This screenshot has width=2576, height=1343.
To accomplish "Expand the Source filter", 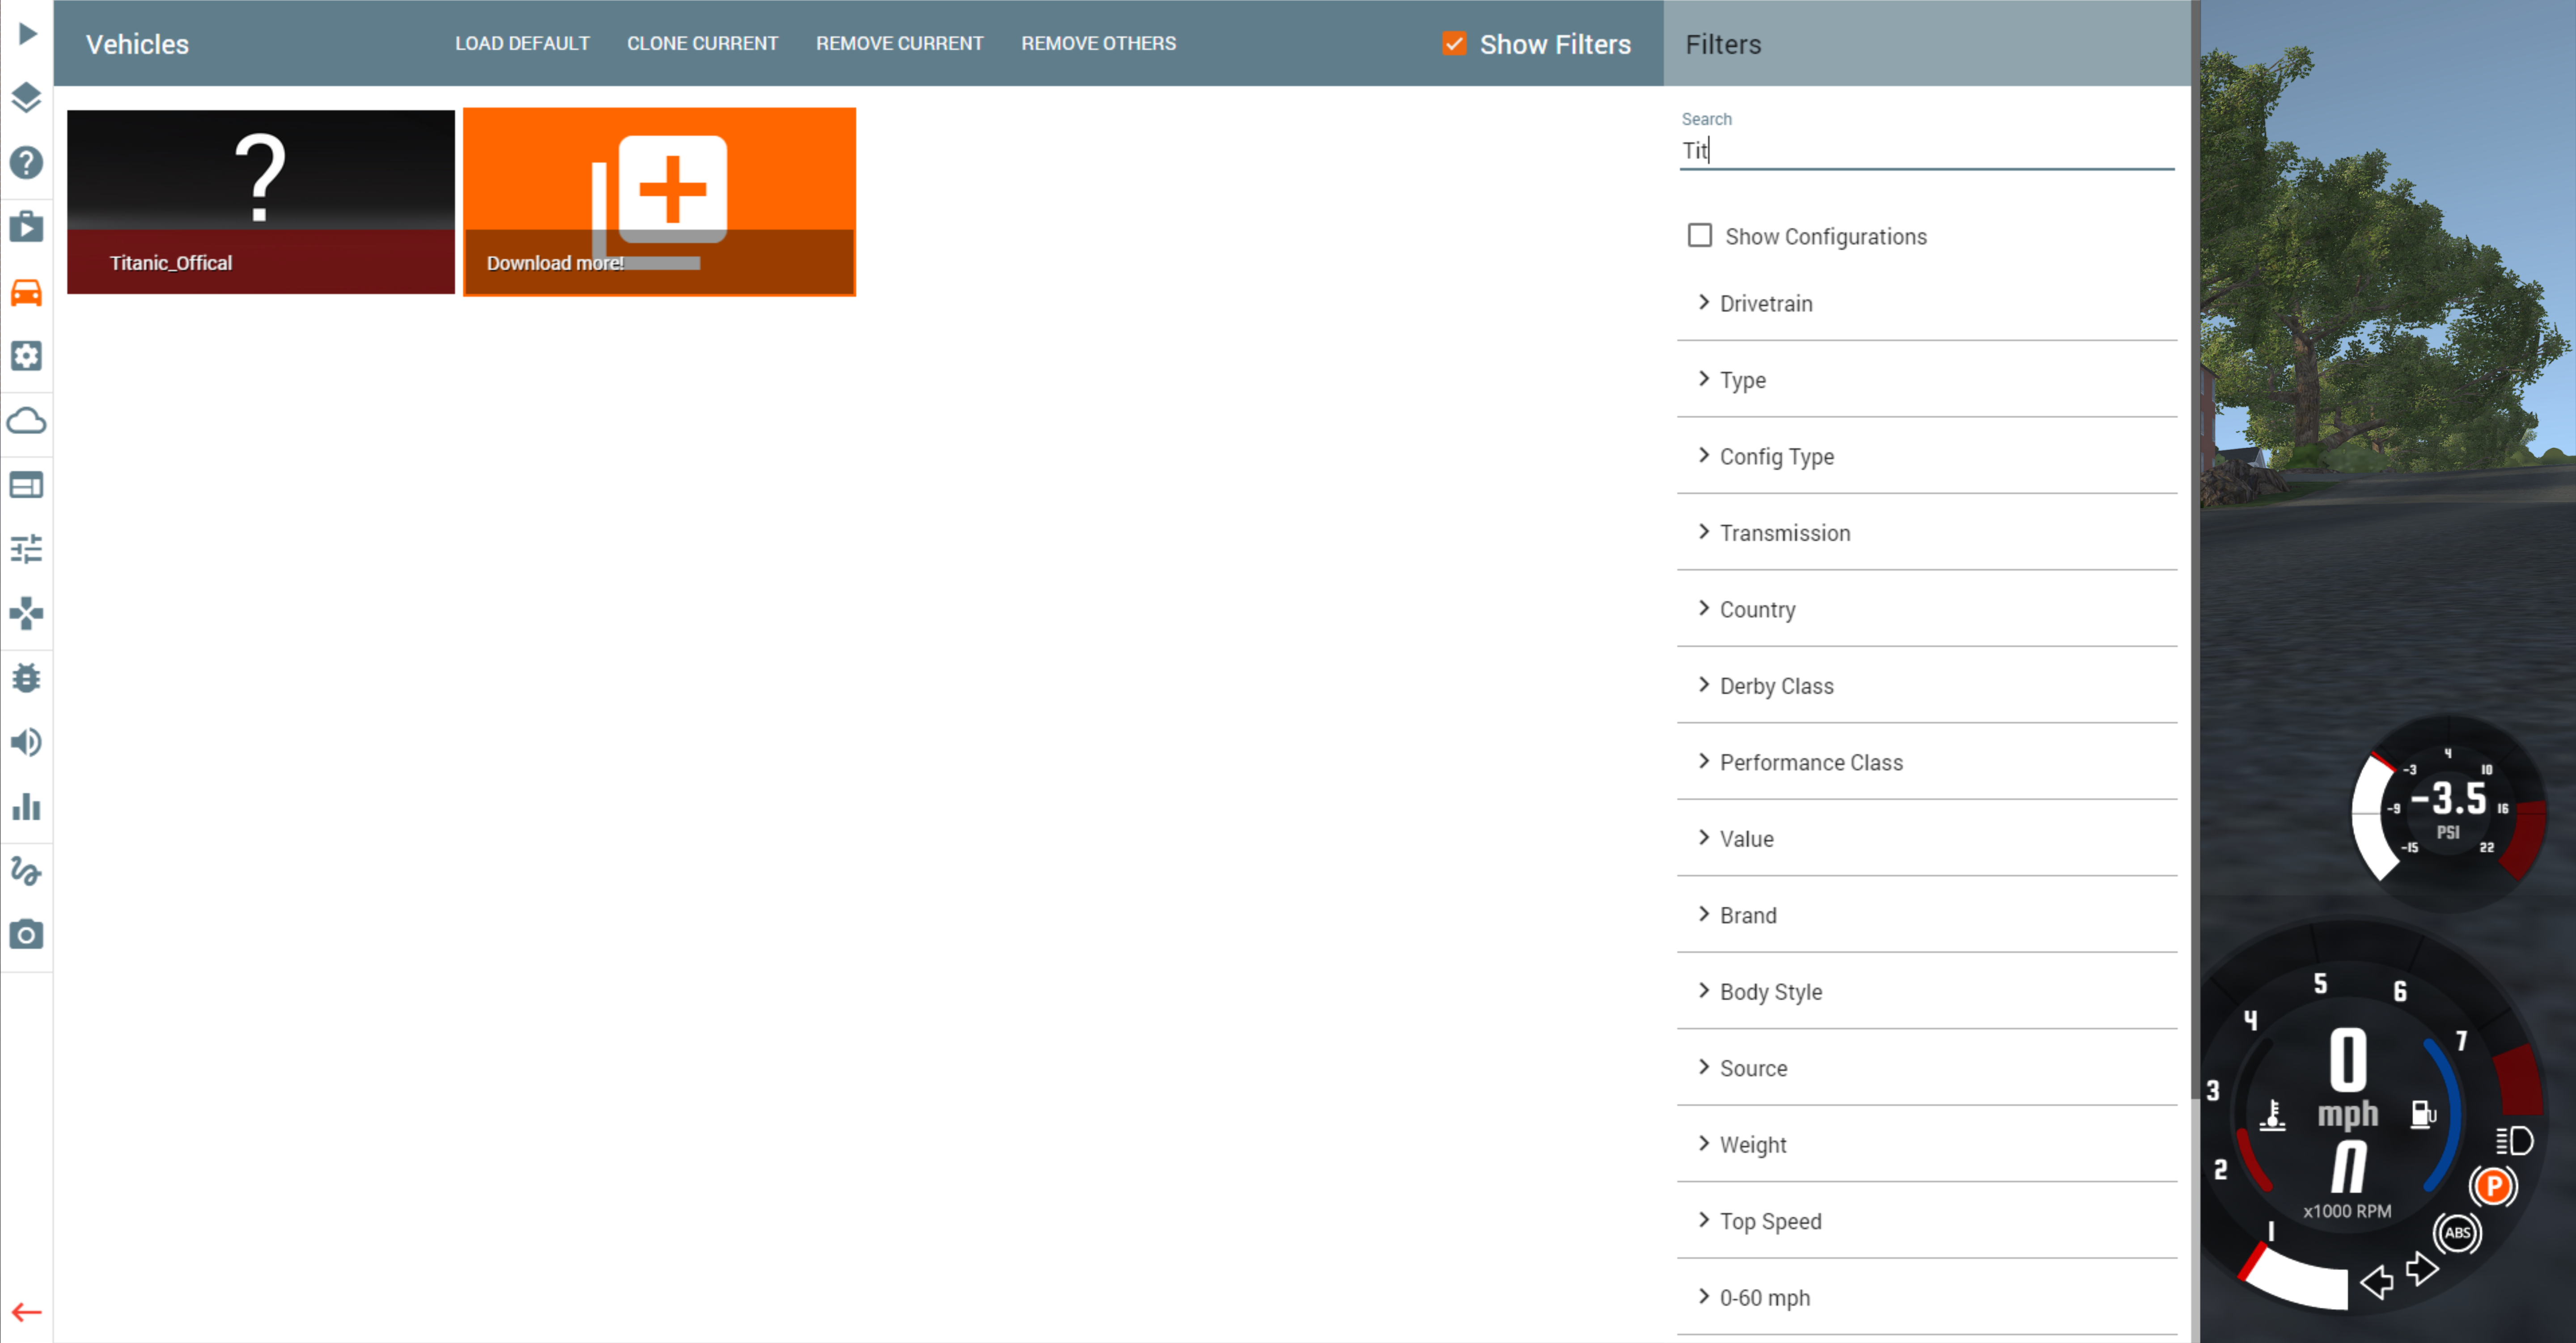I will [1927, 1068].
